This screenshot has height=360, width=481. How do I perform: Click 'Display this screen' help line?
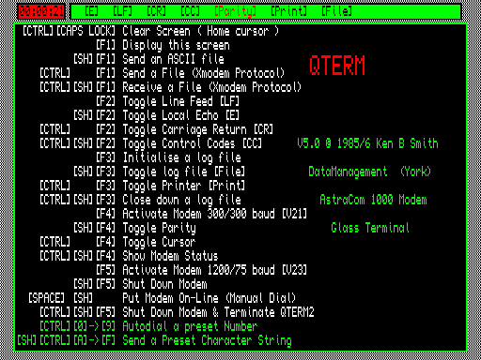(176, 46)
